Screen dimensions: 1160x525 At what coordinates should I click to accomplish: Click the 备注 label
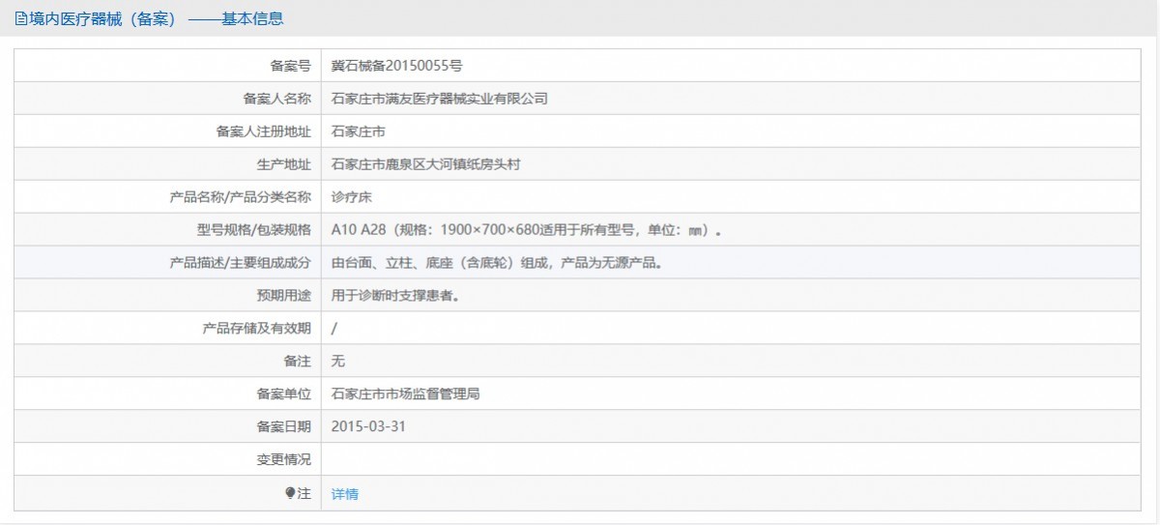coord(298,362)
